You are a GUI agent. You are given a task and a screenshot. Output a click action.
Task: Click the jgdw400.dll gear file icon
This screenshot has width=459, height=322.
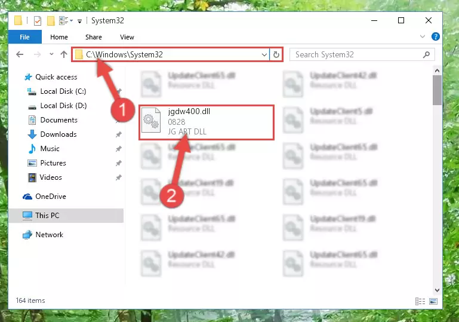[x=151, y=120]
